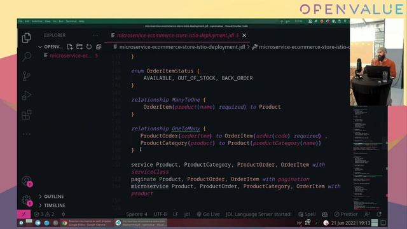Toggle the Spell checker status item
Viewport: 407px width, 229px height.
coord(307,214)
